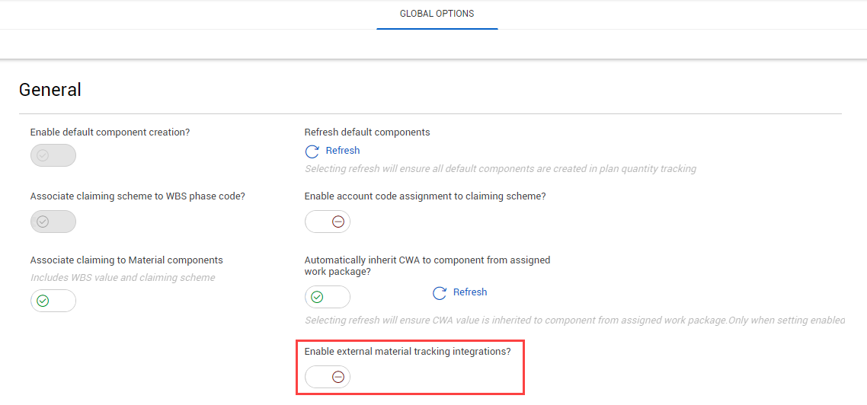The image size is (867, 405).
Task: Click the Refresh link for default components
Action: [343, 150]
